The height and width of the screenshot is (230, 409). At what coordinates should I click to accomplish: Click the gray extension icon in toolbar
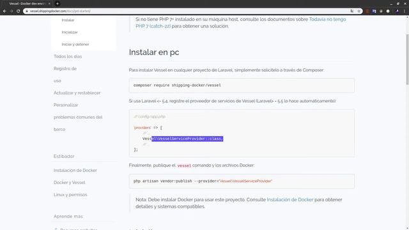tap(381, 11)
